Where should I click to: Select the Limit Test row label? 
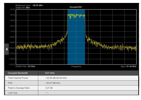pos(13,93)
